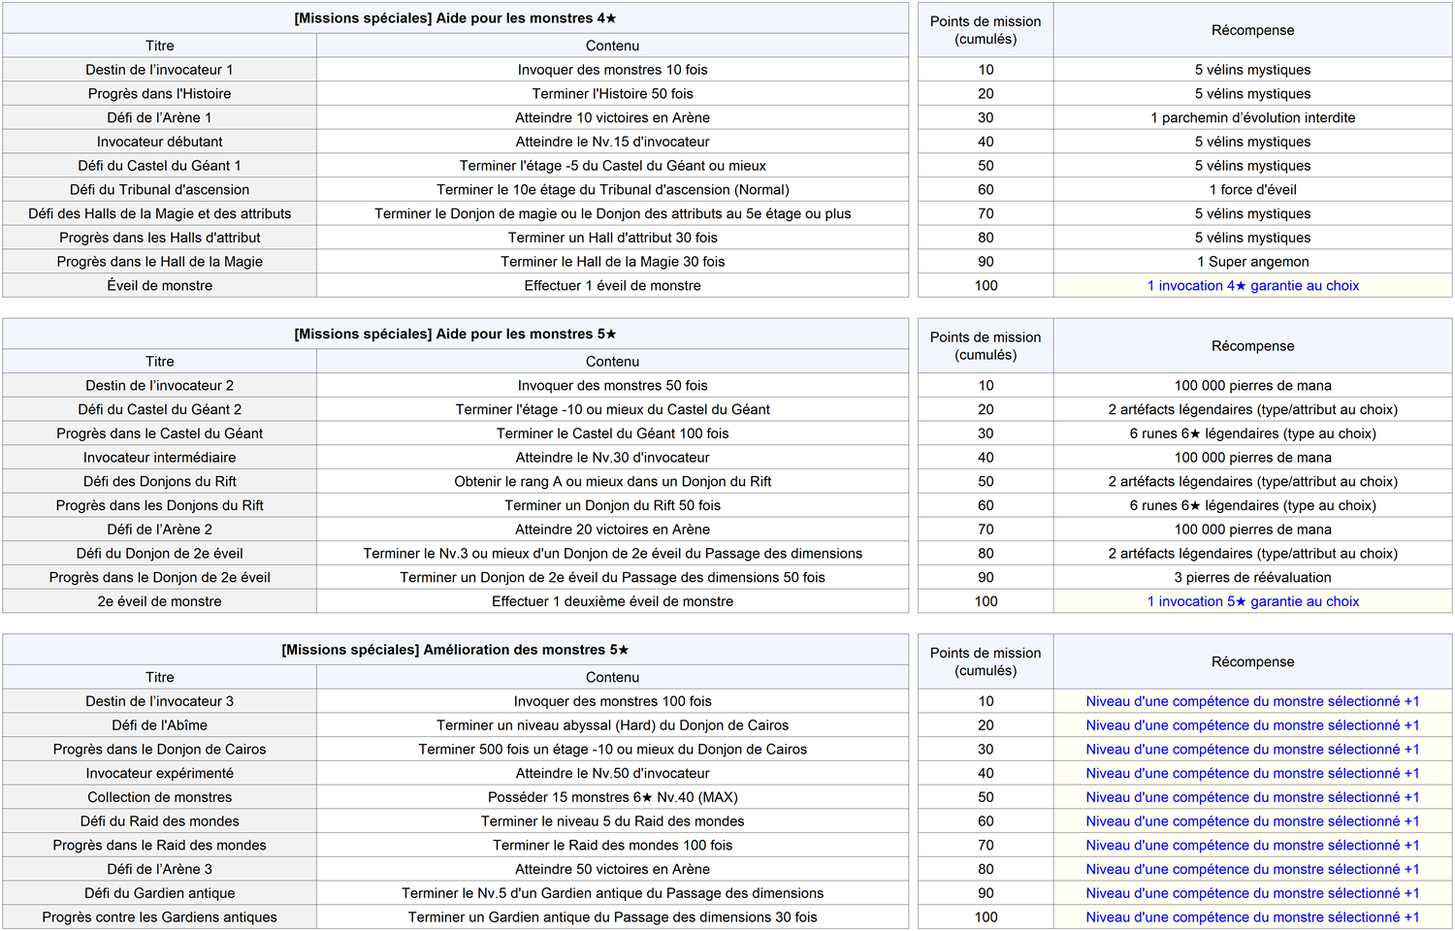Select the "1 parchemin d'évolution interdite" reward cell
This screenshot has width=1455, height=931.
click(x=1252, y=118)
